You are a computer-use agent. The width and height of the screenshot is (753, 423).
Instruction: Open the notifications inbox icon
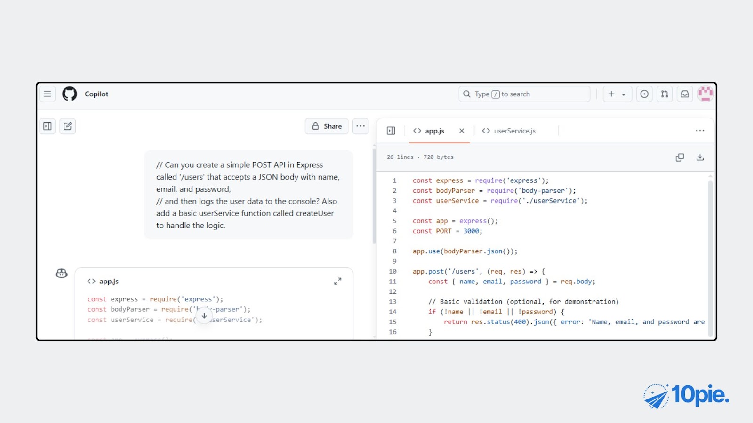pos(685,94)
